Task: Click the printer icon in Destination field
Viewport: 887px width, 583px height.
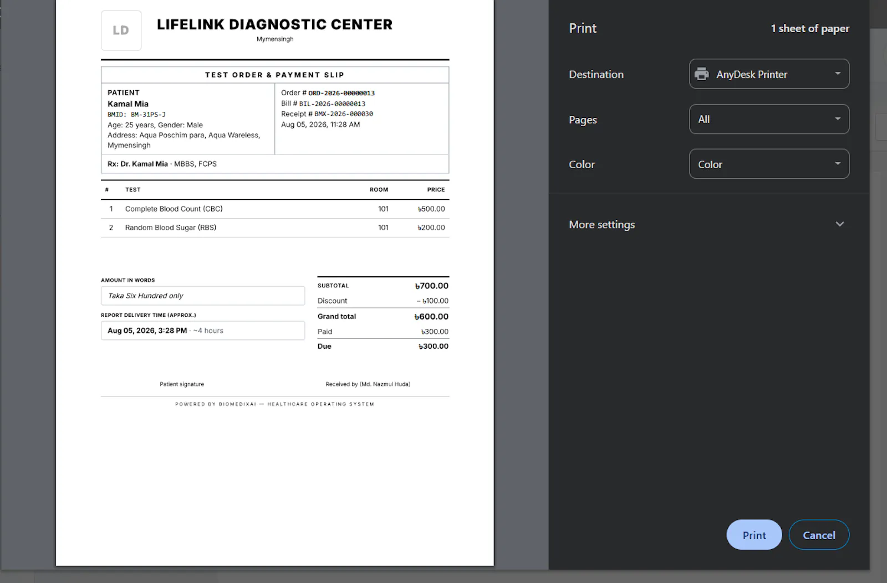Action: (x=702, y=74)
